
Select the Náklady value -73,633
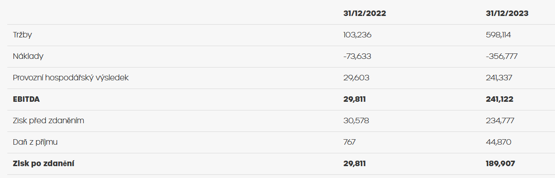coord(357,57)
